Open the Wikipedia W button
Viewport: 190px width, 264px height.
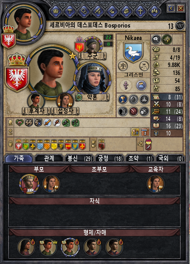pyautogui.click(x=180, y=26)
